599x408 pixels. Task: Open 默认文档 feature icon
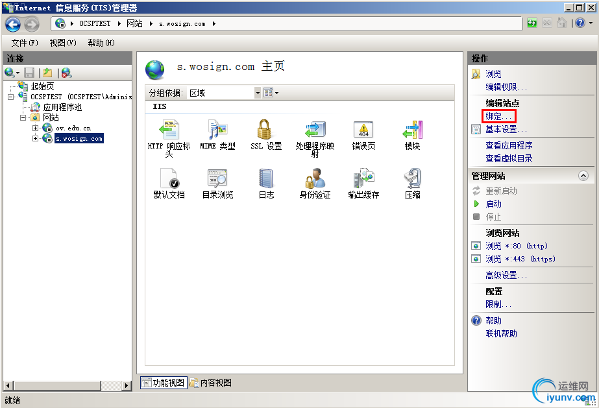coord(169,178)
